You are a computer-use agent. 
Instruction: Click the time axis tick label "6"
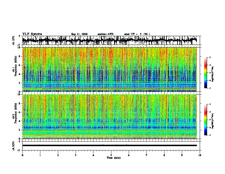click(x=129, y=155)
